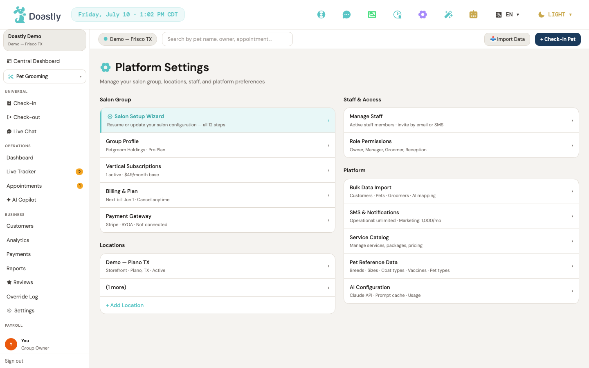Click the moon theme icon

[541, 15]
